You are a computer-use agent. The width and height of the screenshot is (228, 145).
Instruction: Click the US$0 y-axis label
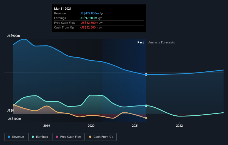pyautogui.click(x=10, y=110)
